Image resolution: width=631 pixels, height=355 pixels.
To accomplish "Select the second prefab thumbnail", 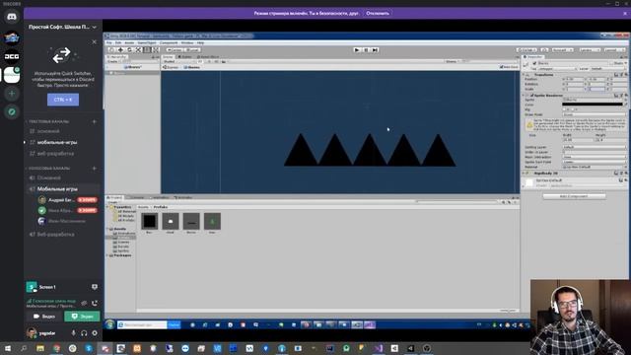I will click(x=171, y=221).
